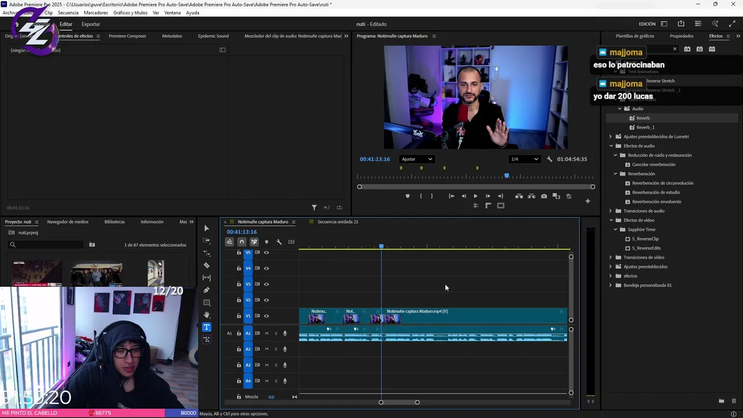Enable voice-over record on track A3
This screenshot has height=418, width=743.
284,365
